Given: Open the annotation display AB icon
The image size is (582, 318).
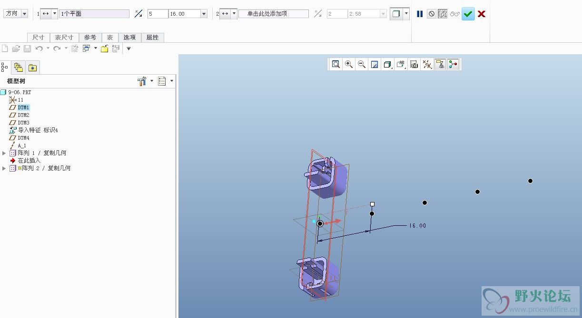Looking at the screenshot, I should point(401,64).
